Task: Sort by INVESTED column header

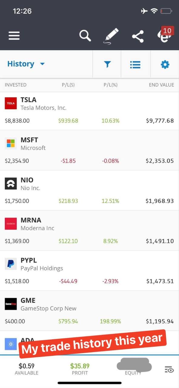Action: 15,85
